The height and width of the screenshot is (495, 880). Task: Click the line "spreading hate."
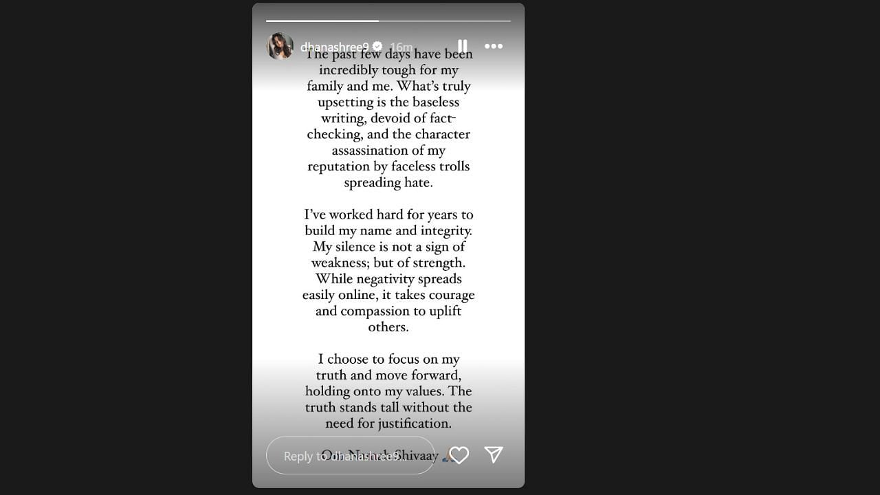tap(388, 183)
